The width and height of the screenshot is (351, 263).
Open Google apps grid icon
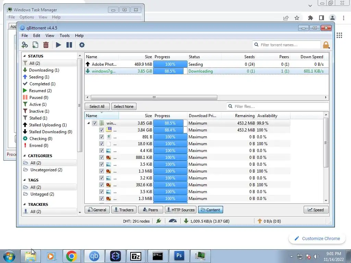339,35
